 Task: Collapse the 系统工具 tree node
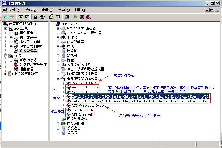point(5,28)
